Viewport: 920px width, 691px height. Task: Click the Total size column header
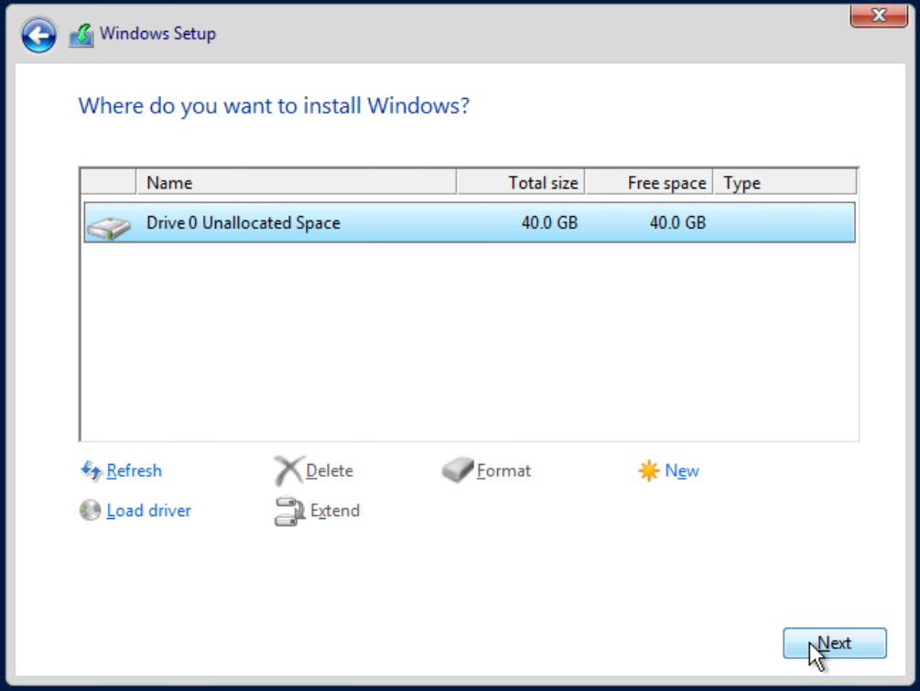[x=520, y=183]
